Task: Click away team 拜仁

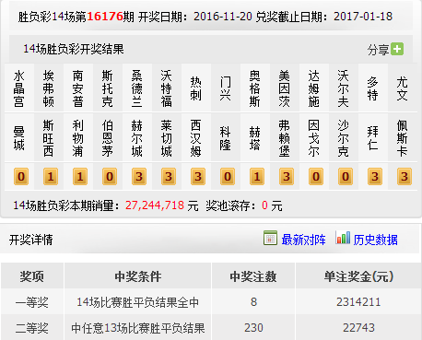Action: 373,138
